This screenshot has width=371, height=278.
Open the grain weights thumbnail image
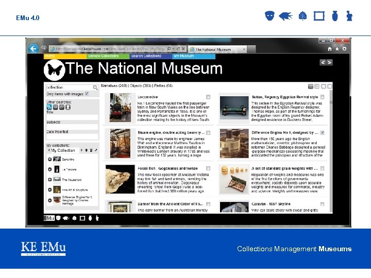tap(234, 179)
